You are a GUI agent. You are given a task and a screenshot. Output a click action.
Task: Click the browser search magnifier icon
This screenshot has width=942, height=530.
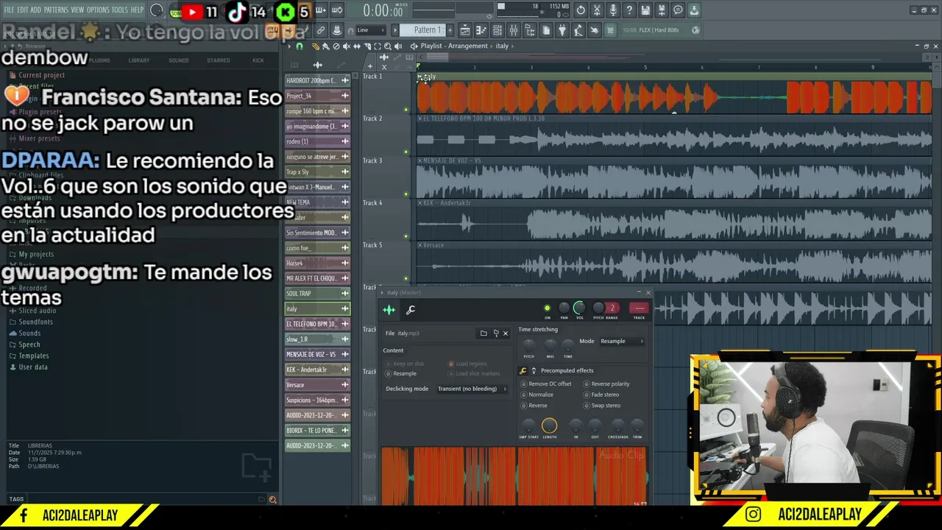point(272,499)
